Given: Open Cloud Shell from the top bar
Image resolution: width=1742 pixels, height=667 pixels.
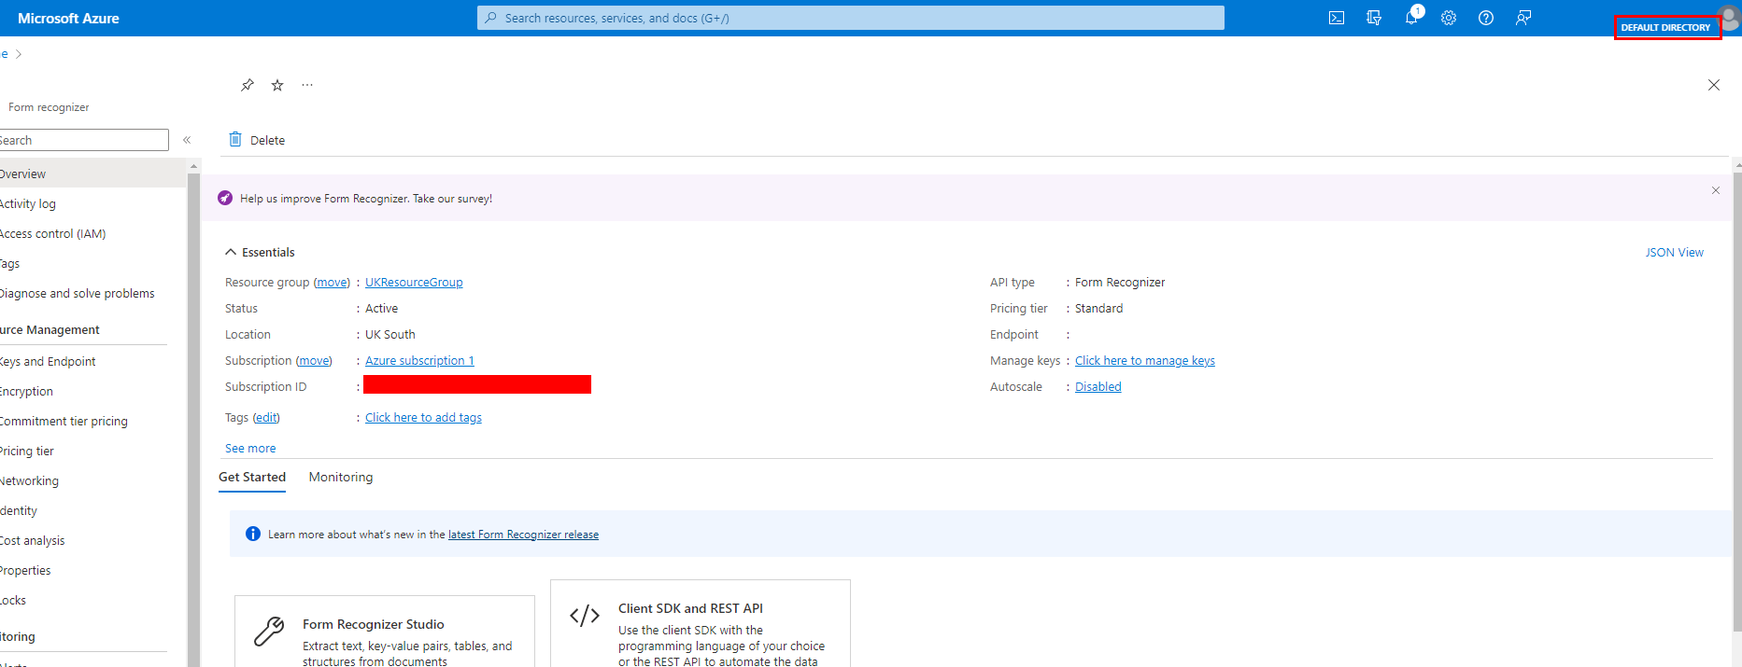Looking at the screenshot, I should coord(1337,18).
